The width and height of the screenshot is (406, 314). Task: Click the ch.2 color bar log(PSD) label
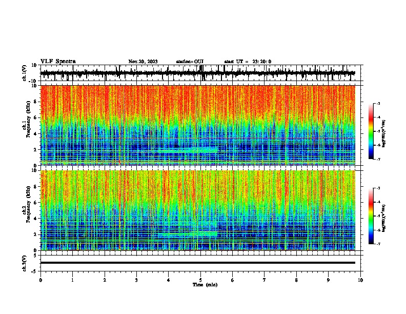(x=384, y=218)
